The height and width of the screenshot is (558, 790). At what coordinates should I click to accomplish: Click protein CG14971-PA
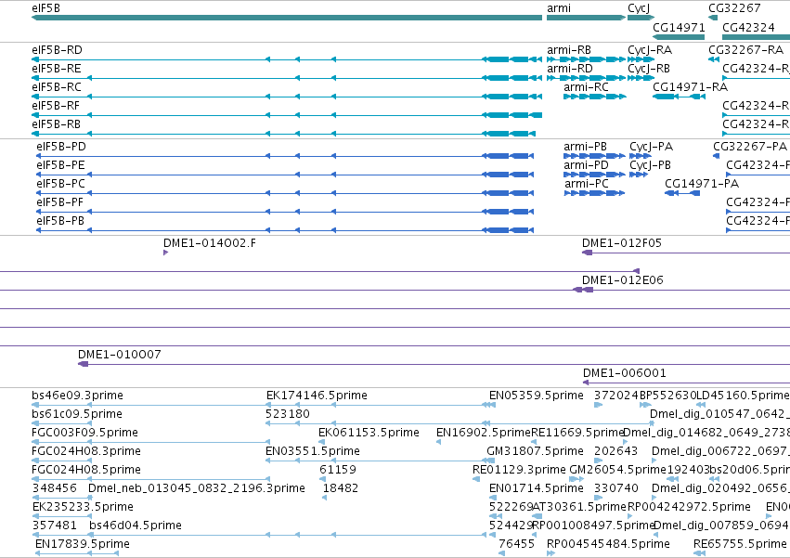702,184
